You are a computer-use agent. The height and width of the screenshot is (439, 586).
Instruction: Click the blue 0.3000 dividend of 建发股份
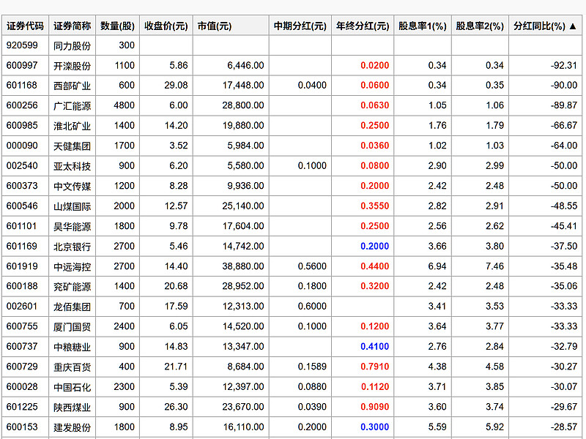(375, 427)
